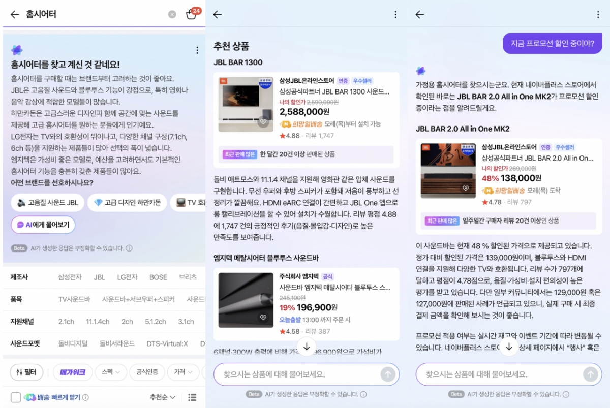Image resolution: width=610 pixels, height=408 pixels.
Task: Open the shopping cart with 24 items
Action: click(x=191, y=14)
